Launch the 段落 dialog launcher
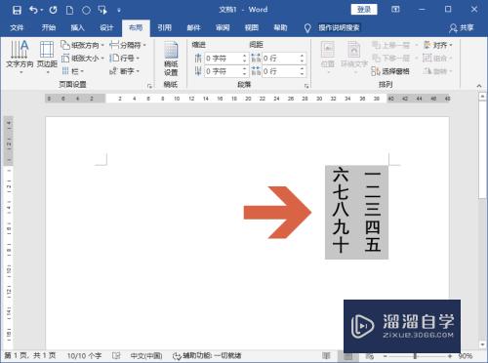This screenshot has height=363, width=488. tap(306, 86)
